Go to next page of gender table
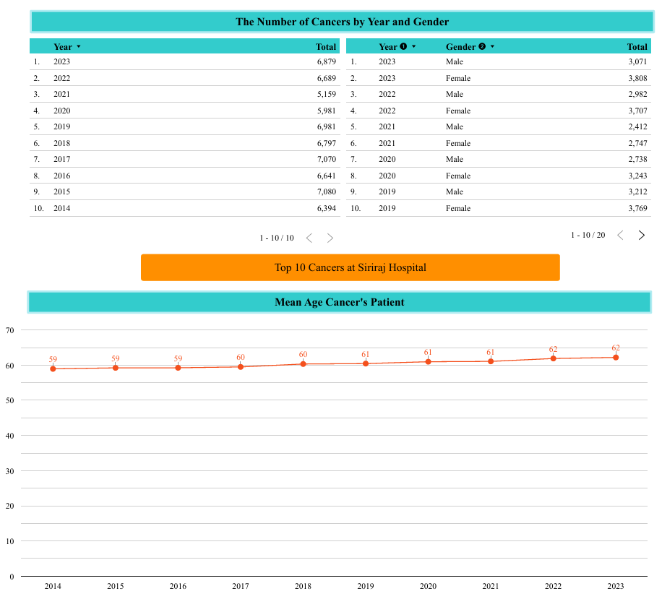The width and height of the screenshot is (662, 599). click(641, 236)
